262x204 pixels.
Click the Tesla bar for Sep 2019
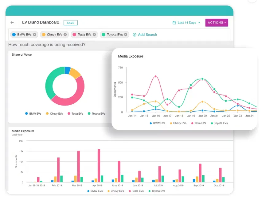200,173
